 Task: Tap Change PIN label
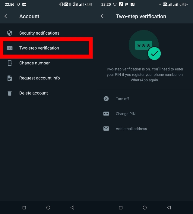[125, 114]
